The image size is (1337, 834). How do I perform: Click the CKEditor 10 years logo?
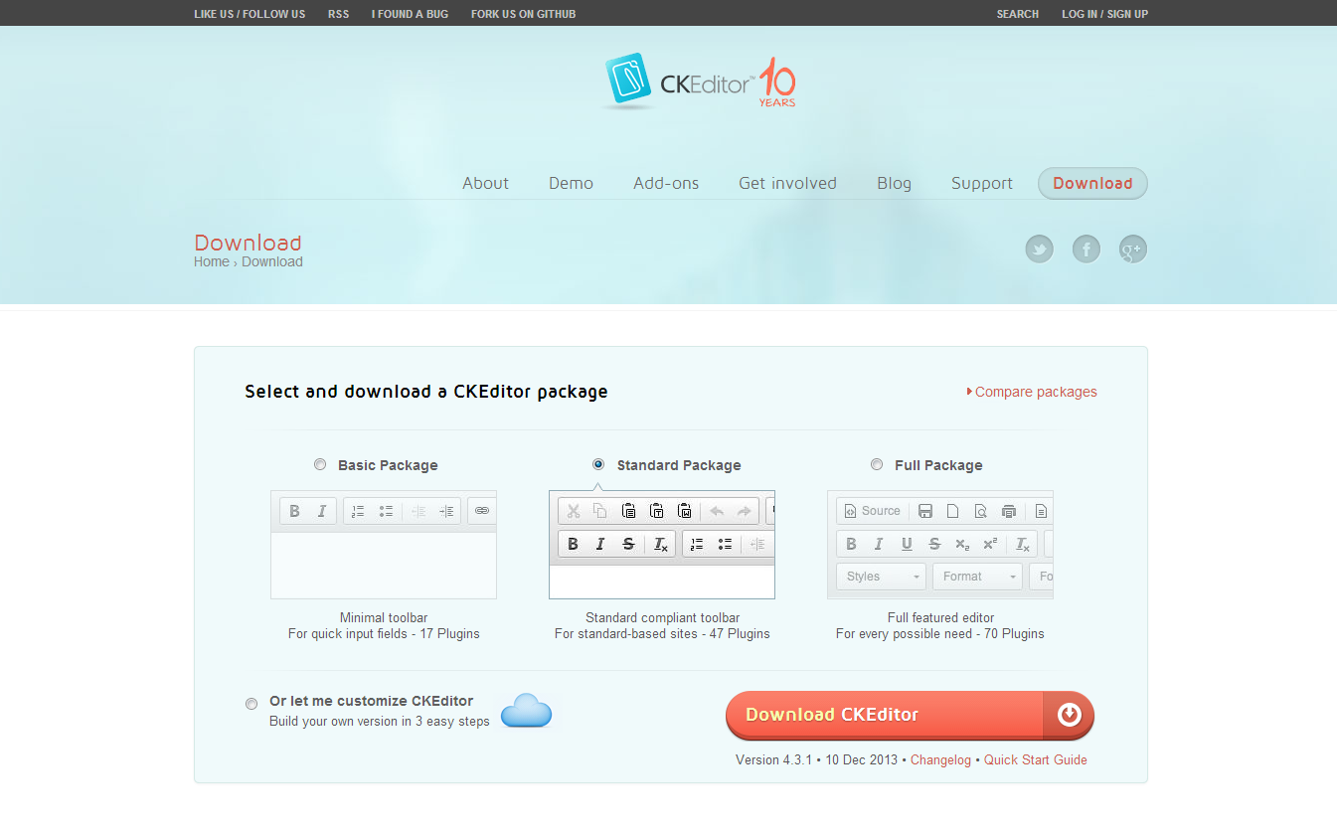[x=700, y=82]
